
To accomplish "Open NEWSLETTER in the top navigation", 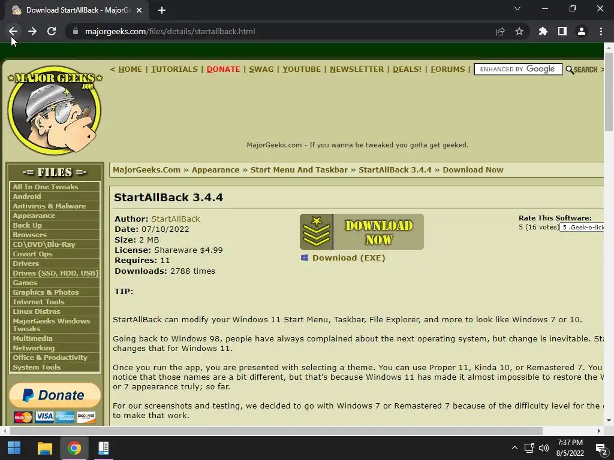I will pyautogui.click(x=357, y=69).
